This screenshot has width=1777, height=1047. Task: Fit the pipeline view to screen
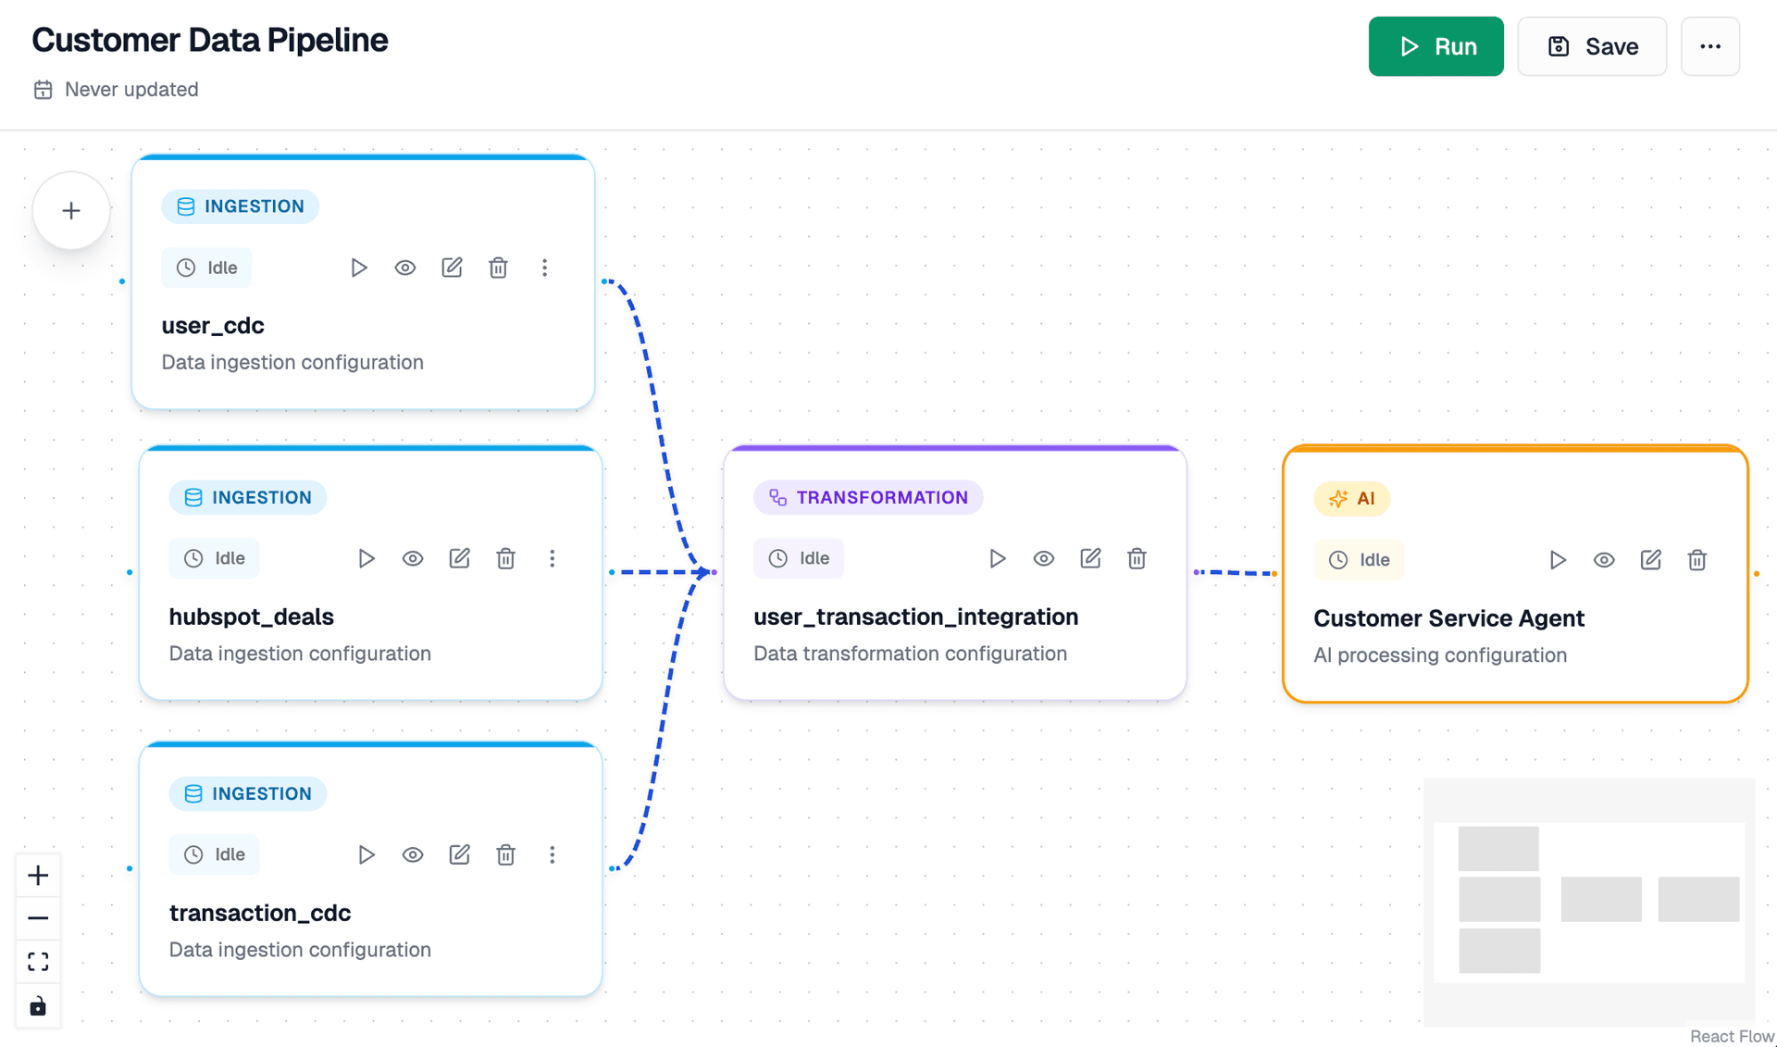coord(38,961)
